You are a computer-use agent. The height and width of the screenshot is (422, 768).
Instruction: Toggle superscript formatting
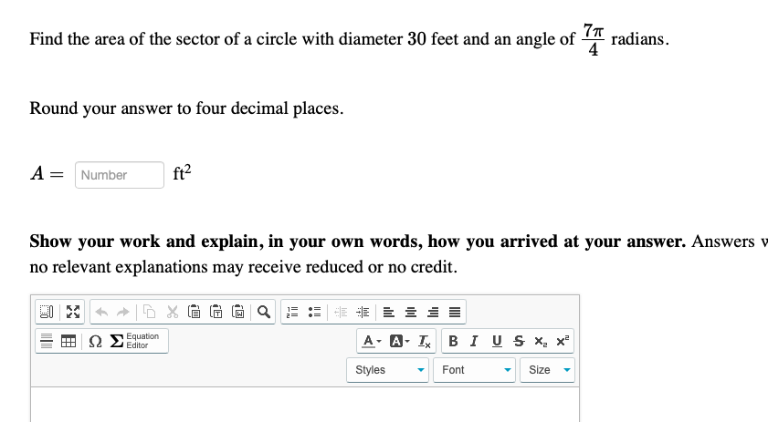tap(563, 341)
